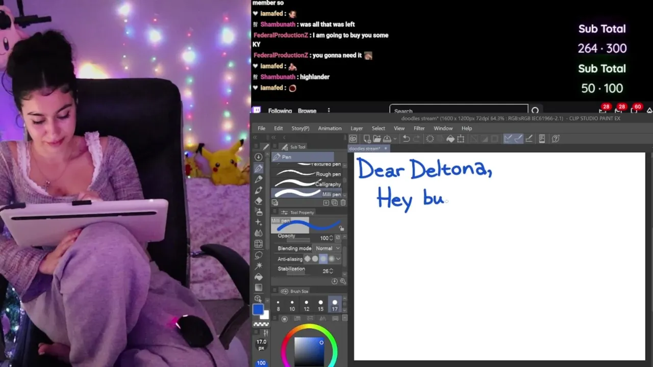Open Clip Studio launcher icon in command bar

[x=354, y=139]
